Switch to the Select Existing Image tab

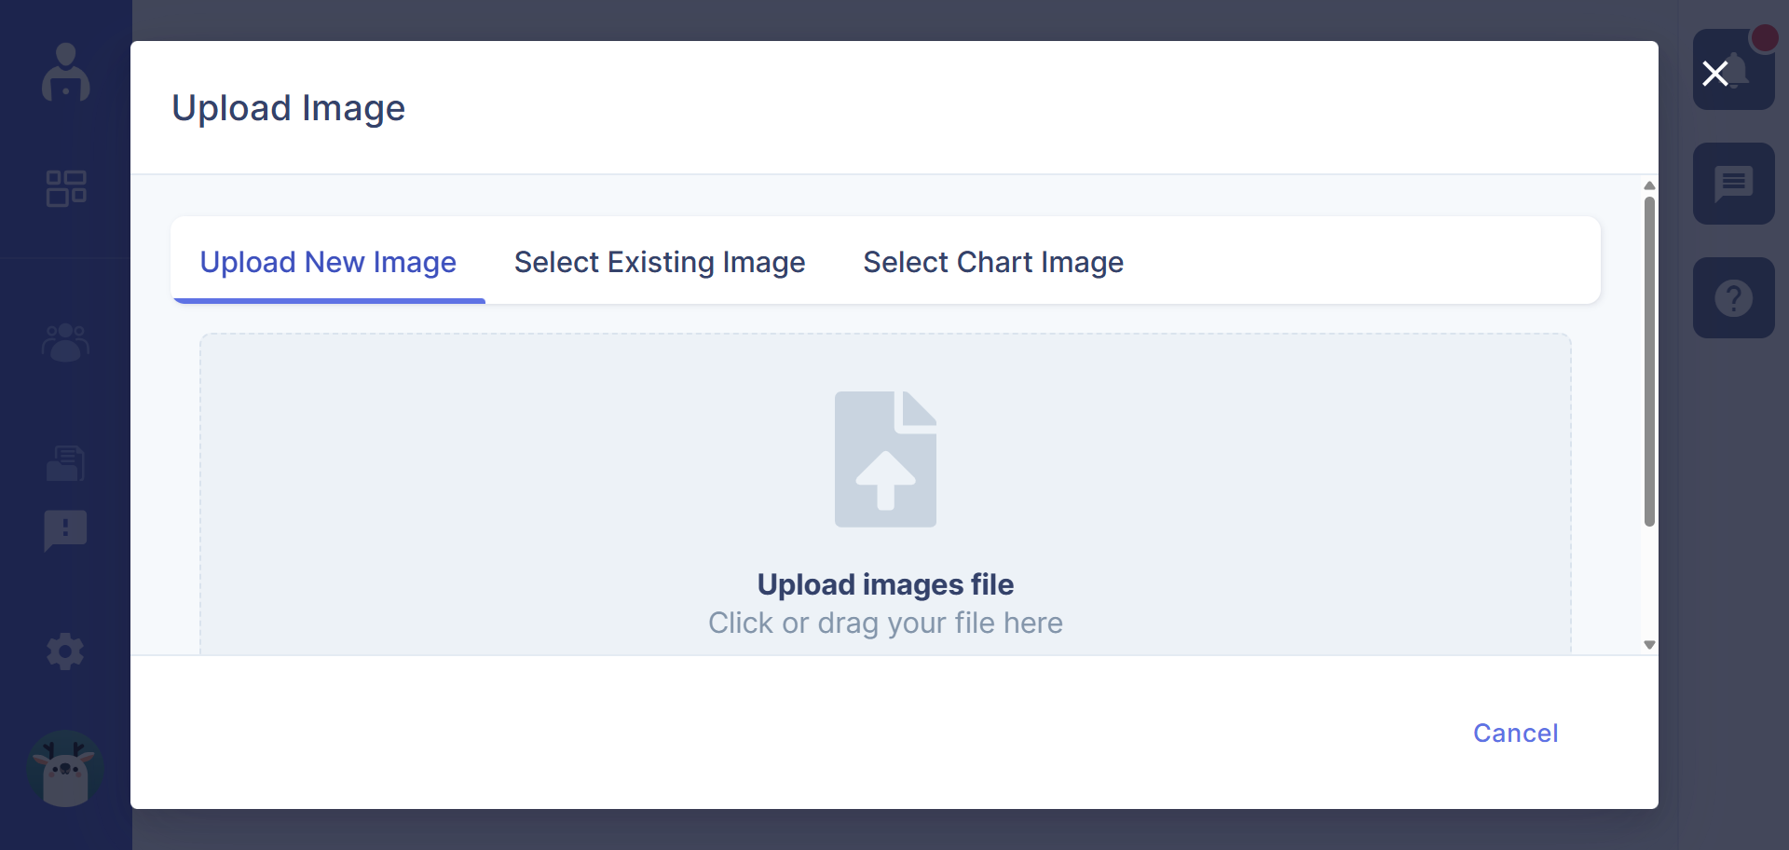(659, 263)
